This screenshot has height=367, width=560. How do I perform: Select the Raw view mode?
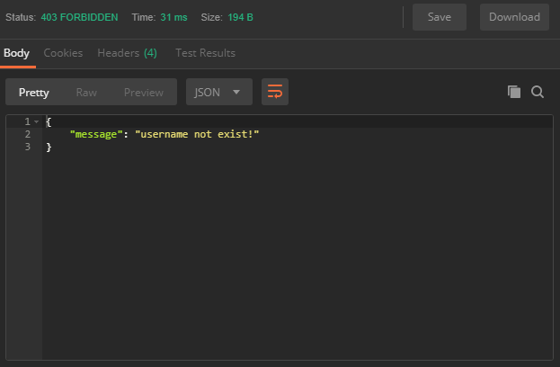[x=86, y=93]
